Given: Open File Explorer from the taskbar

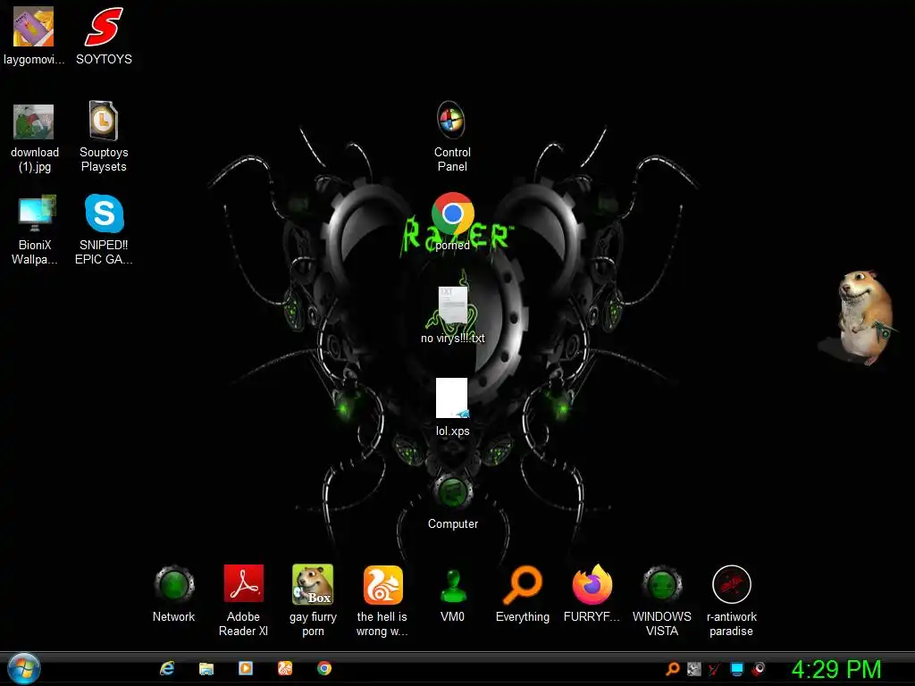Looking at the screenshot, I should click(x=206, y=668).
